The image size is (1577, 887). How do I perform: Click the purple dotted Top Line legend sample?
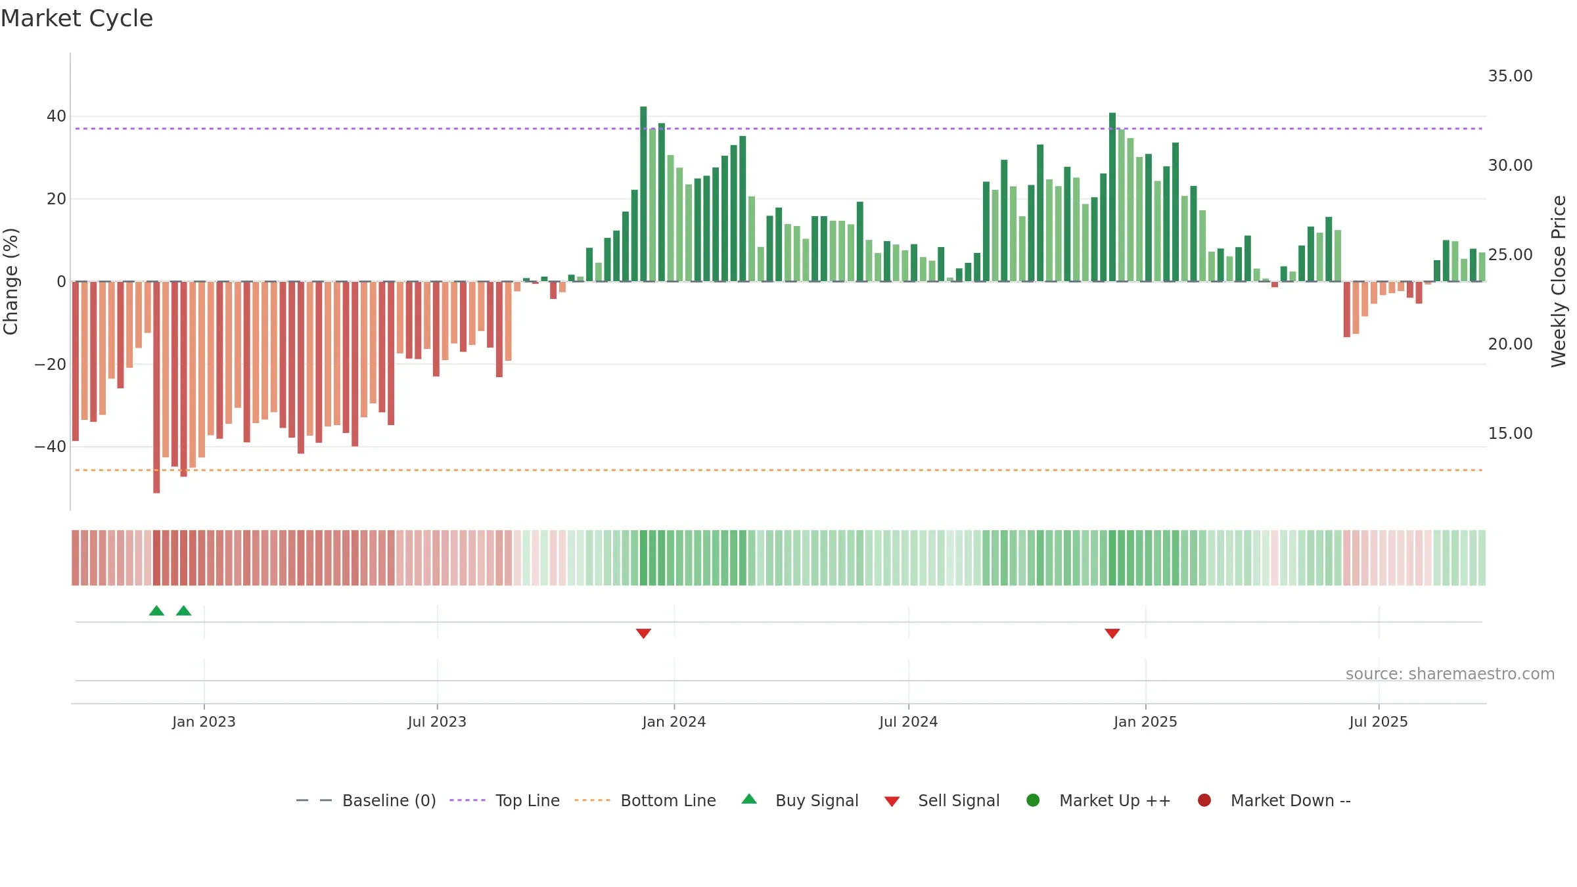pos(467,800)
